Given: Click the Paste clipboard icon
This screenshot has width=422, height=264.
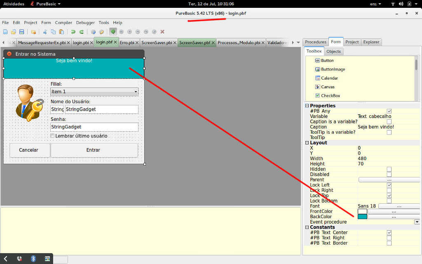Looking at the screenshot, I should (x=61, y=32).
